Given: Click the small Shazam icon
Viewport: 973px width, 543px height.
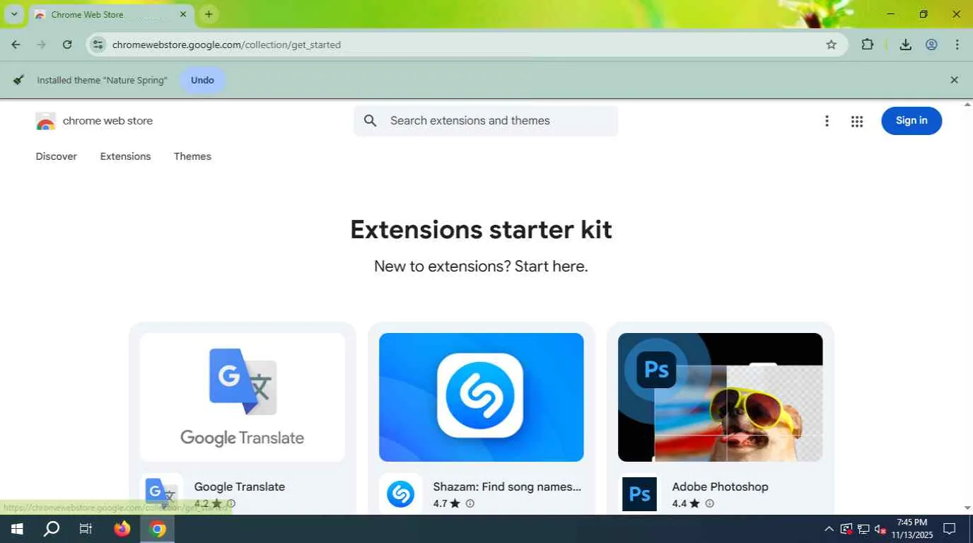Looking at the screenshot, I should 401,494.
